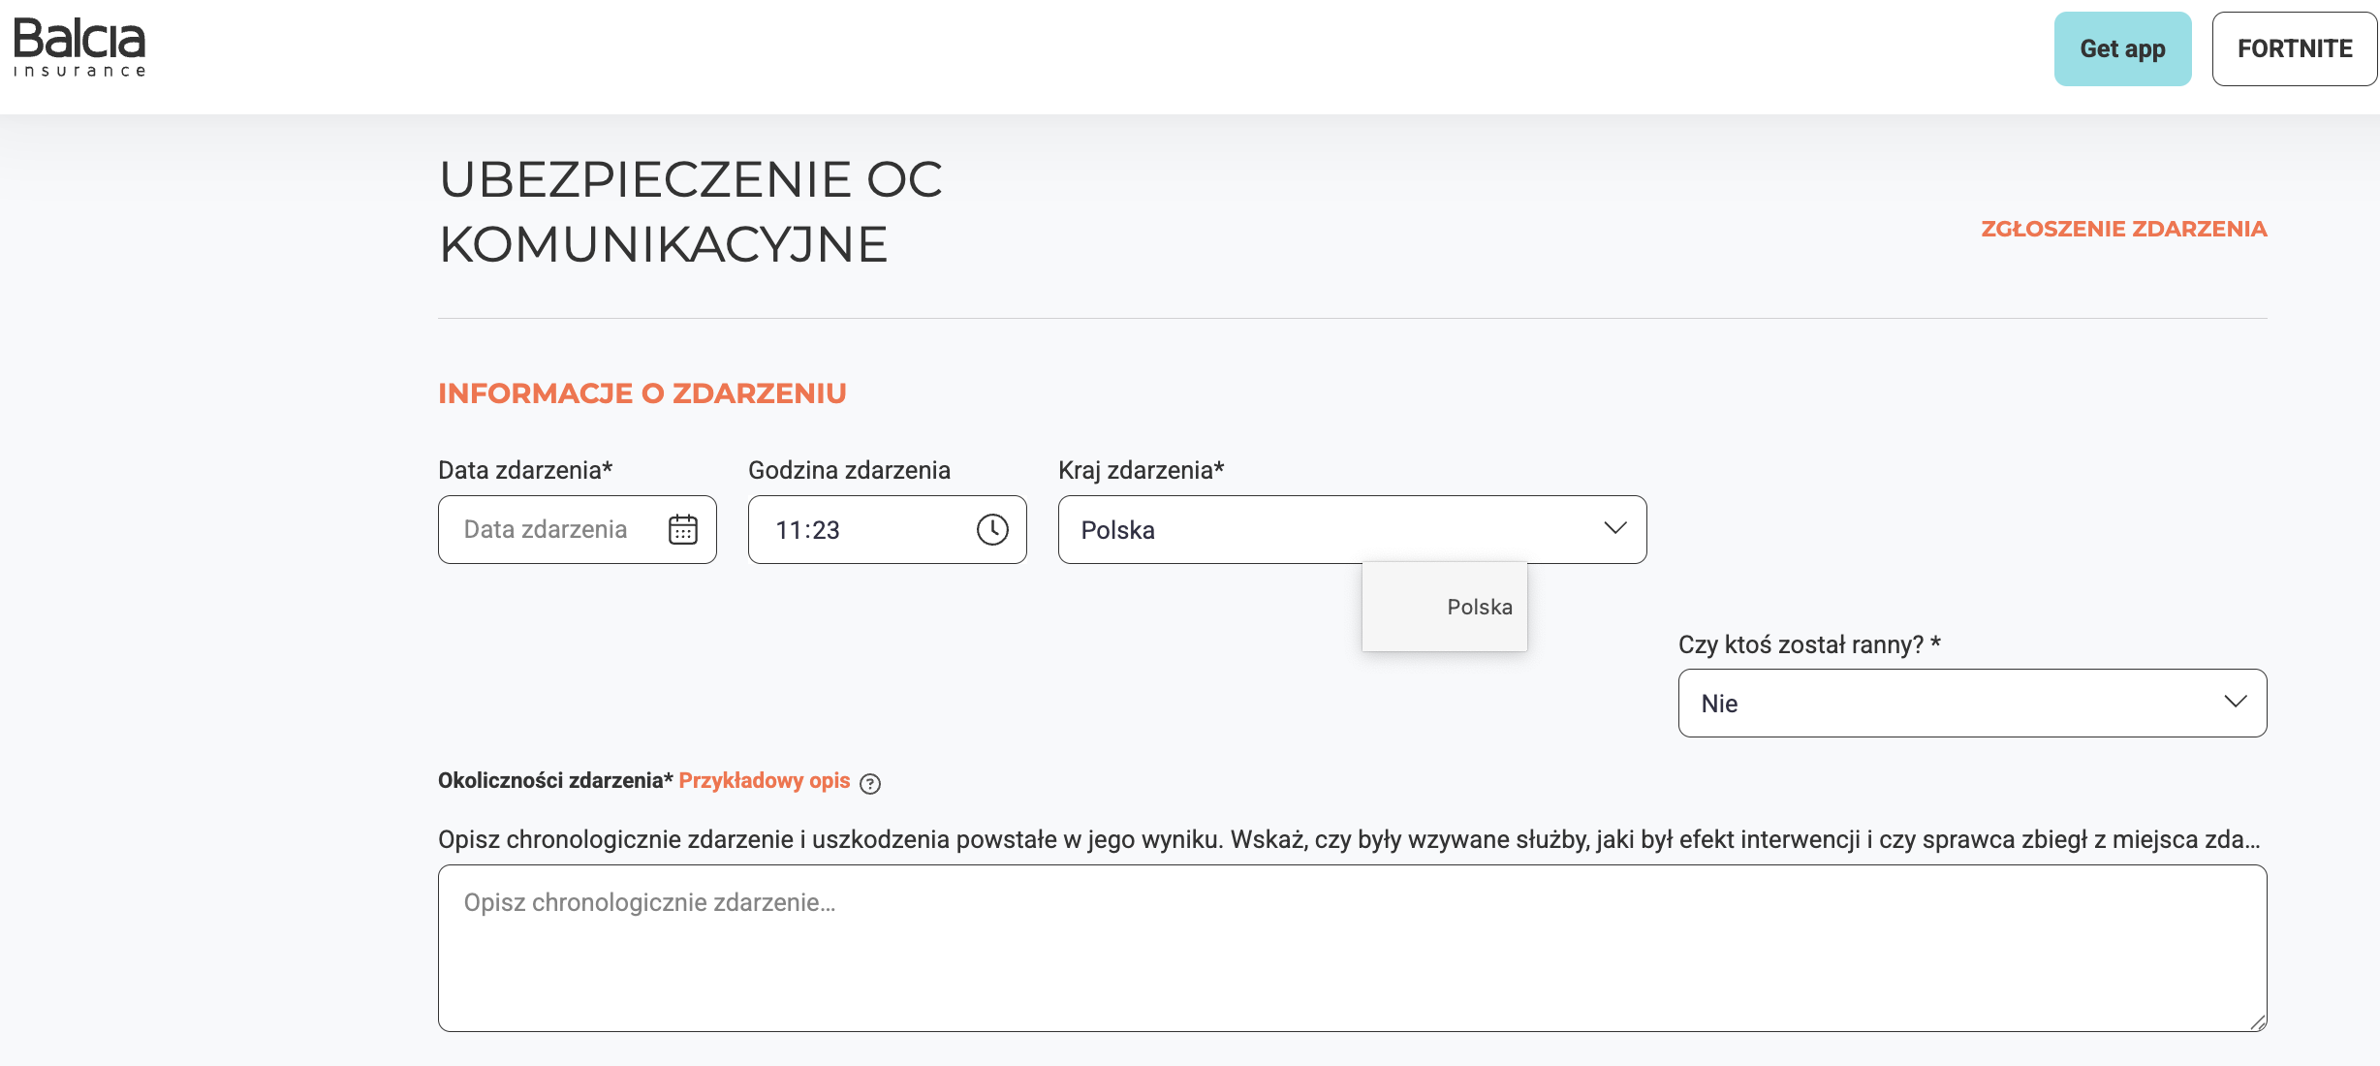2380x1066 pixels.
Task: Click the calendar icon inside the date field
Action: click(684, 529)
